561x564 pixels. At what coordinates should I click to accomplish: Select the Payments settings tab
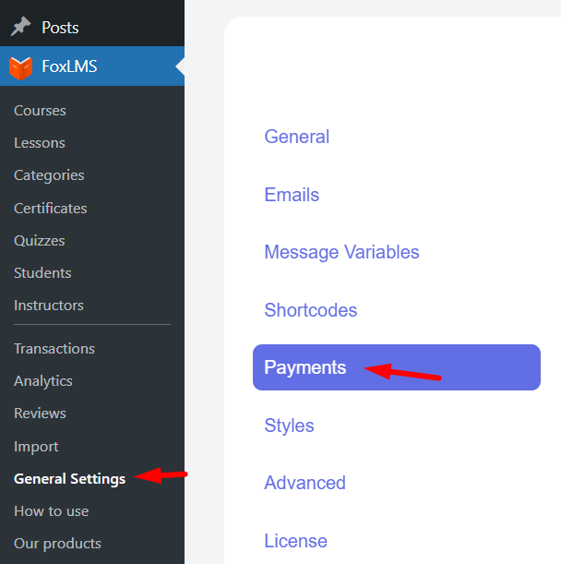click(305, 367)
